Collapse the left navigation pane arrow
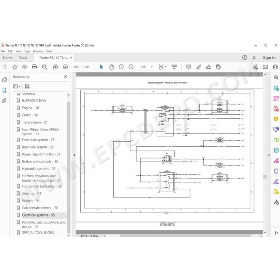The width and height of the screenshot is (280, 280). 74,155
